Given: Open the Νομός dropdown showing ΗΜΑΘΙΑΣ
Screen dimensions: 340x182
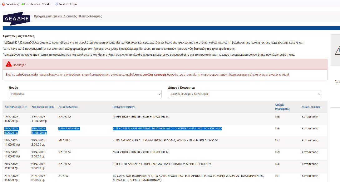Looking at the screenshot, I should tap(85, 94).
